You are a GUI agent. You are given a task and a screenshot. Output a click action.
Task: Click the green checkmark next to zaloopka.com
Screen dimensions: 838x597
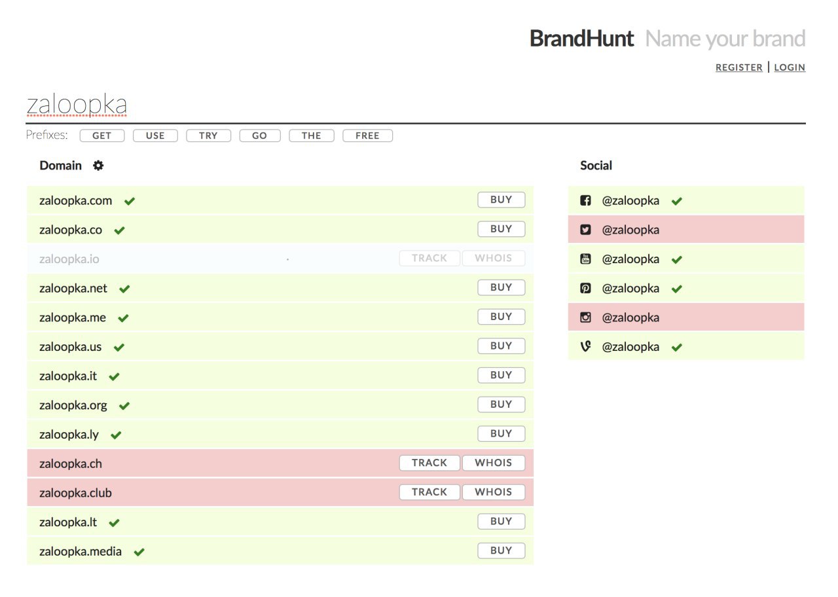pos(130,201)
